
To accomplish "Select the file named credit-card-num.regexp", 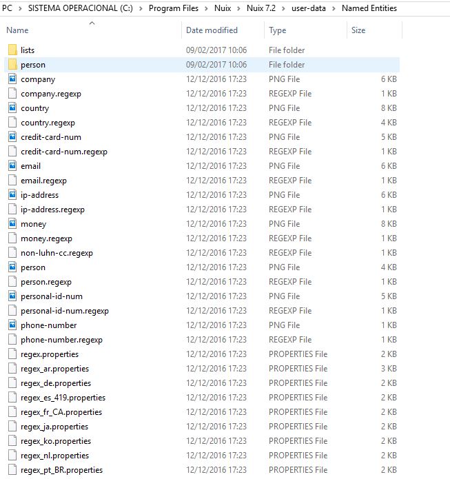I will pyautogui.click(x=64, y=152).
